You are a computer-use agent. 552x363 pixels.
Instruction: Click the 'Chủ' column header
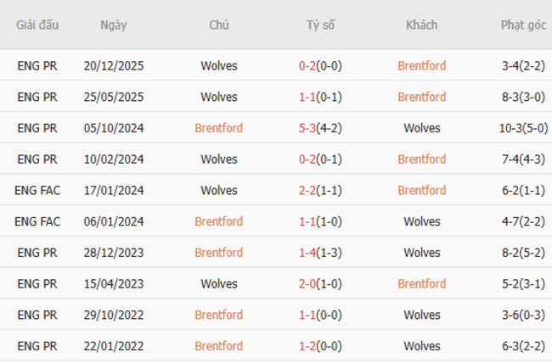(218, 25)
